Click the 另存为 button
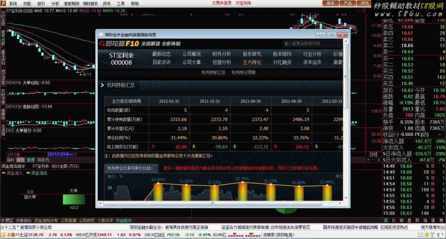Viewport: 446px width, 239px height. 43,160
